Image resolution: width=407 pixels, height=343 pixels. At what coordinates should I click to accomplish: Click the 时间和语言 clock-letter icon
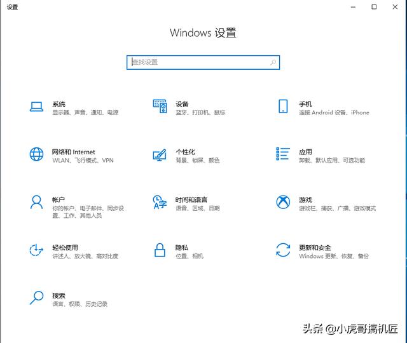(160, 202)
